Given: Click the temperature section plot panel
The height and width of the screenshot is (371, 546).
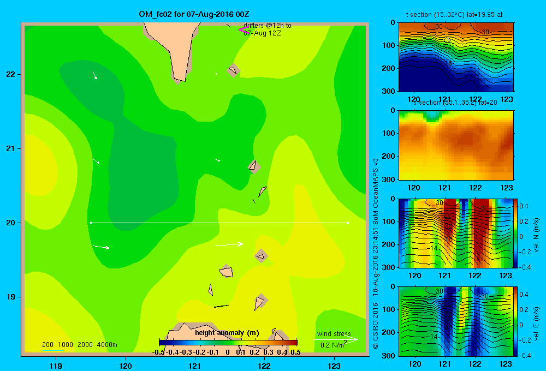Looking at the screenshot, I should tap(456, 57).
